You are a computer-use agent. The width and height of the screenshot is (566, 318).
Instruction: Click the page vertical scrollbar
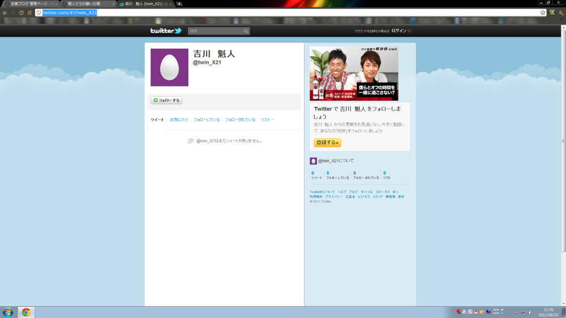563,141
